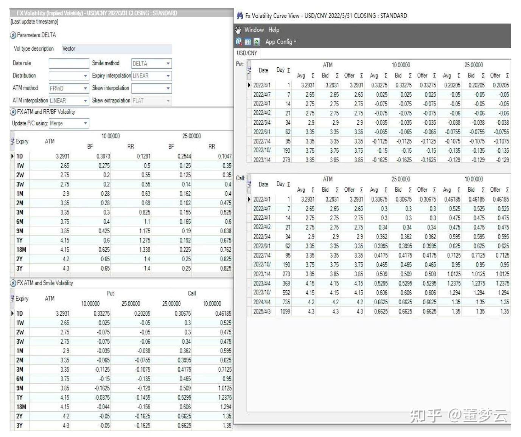Open the Expiry interpolation dropdown
Image resolution: width=521 pixels, height=437 pixels.
[168, 76]
